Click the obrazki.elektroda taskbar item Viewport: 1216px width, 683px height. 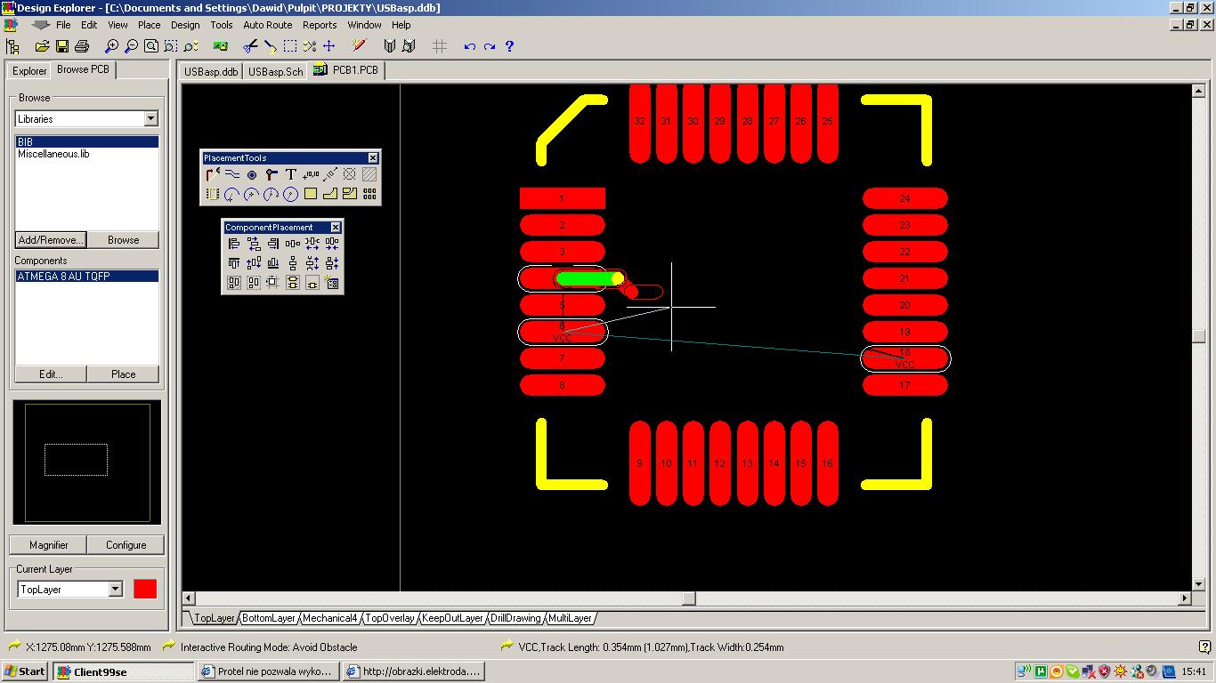(413, 671)
